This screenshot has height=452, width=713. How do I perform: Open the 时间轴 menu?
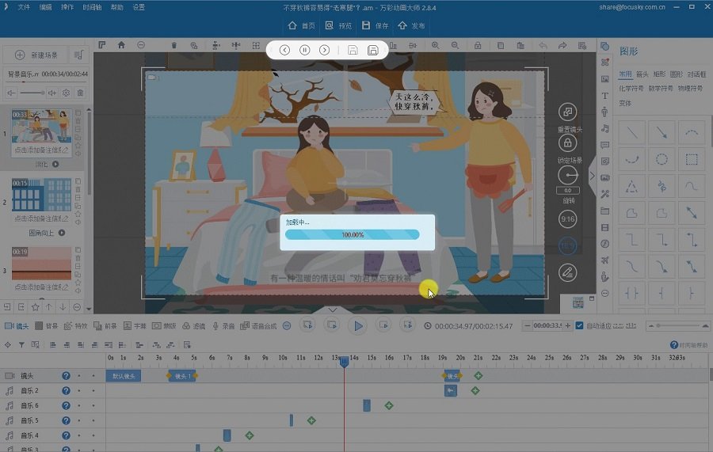click(x=93, y=7)
